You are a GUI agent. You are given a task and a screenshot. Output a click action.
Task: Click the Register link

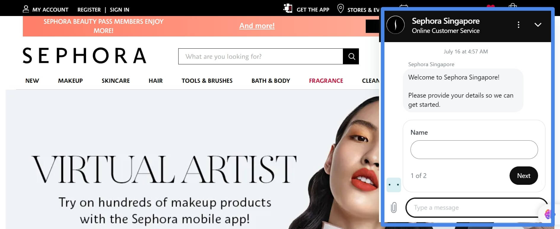coord(89,9)
